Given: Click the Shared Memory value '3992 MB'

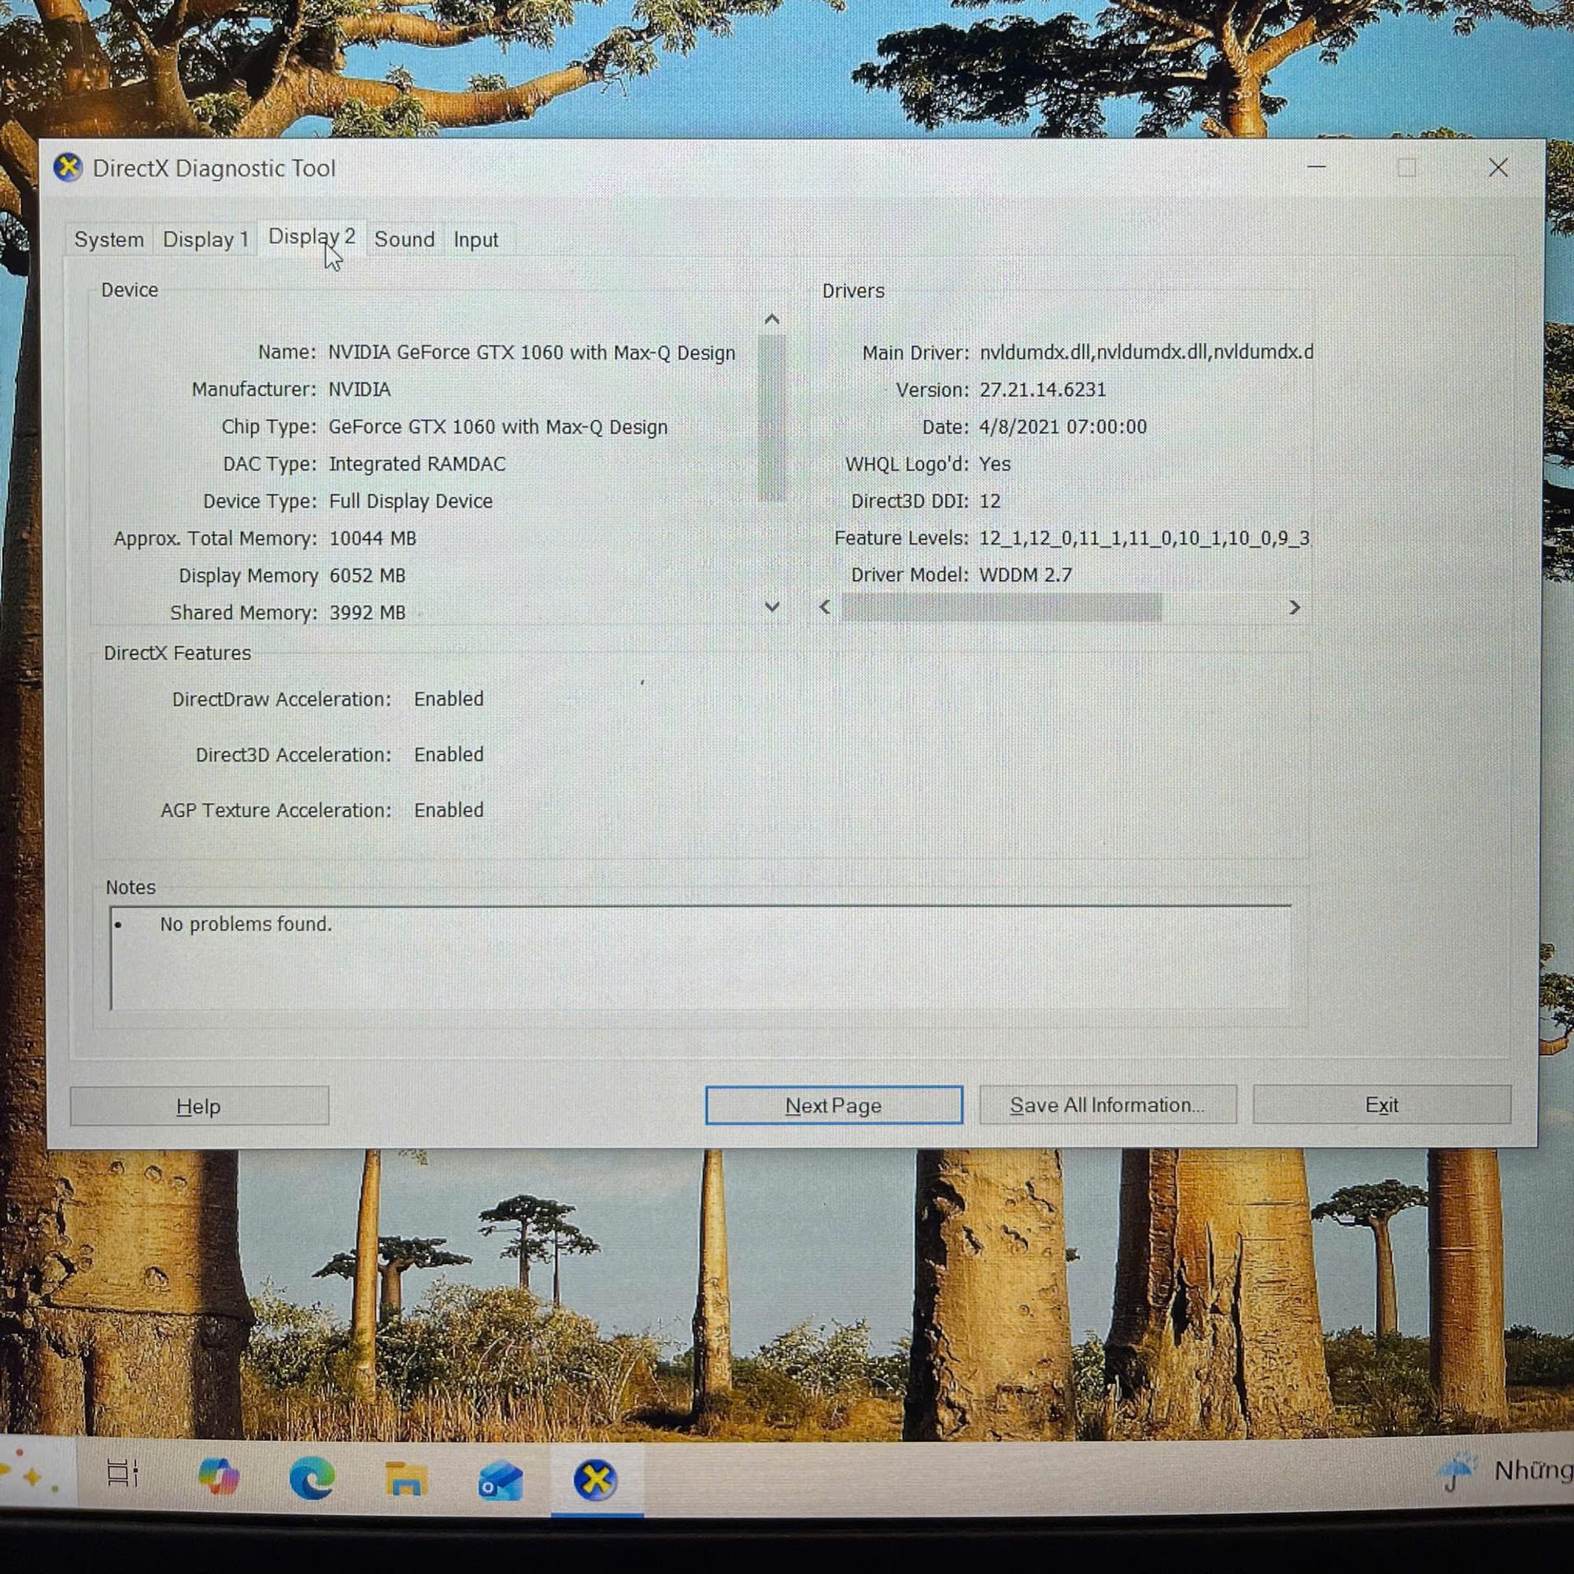Looking at the screenshot, I should pos(368,612).
